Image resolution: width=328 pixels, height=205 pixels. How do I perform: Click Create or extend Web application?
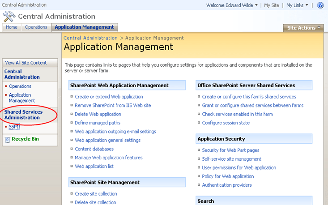tap(109, 97)
